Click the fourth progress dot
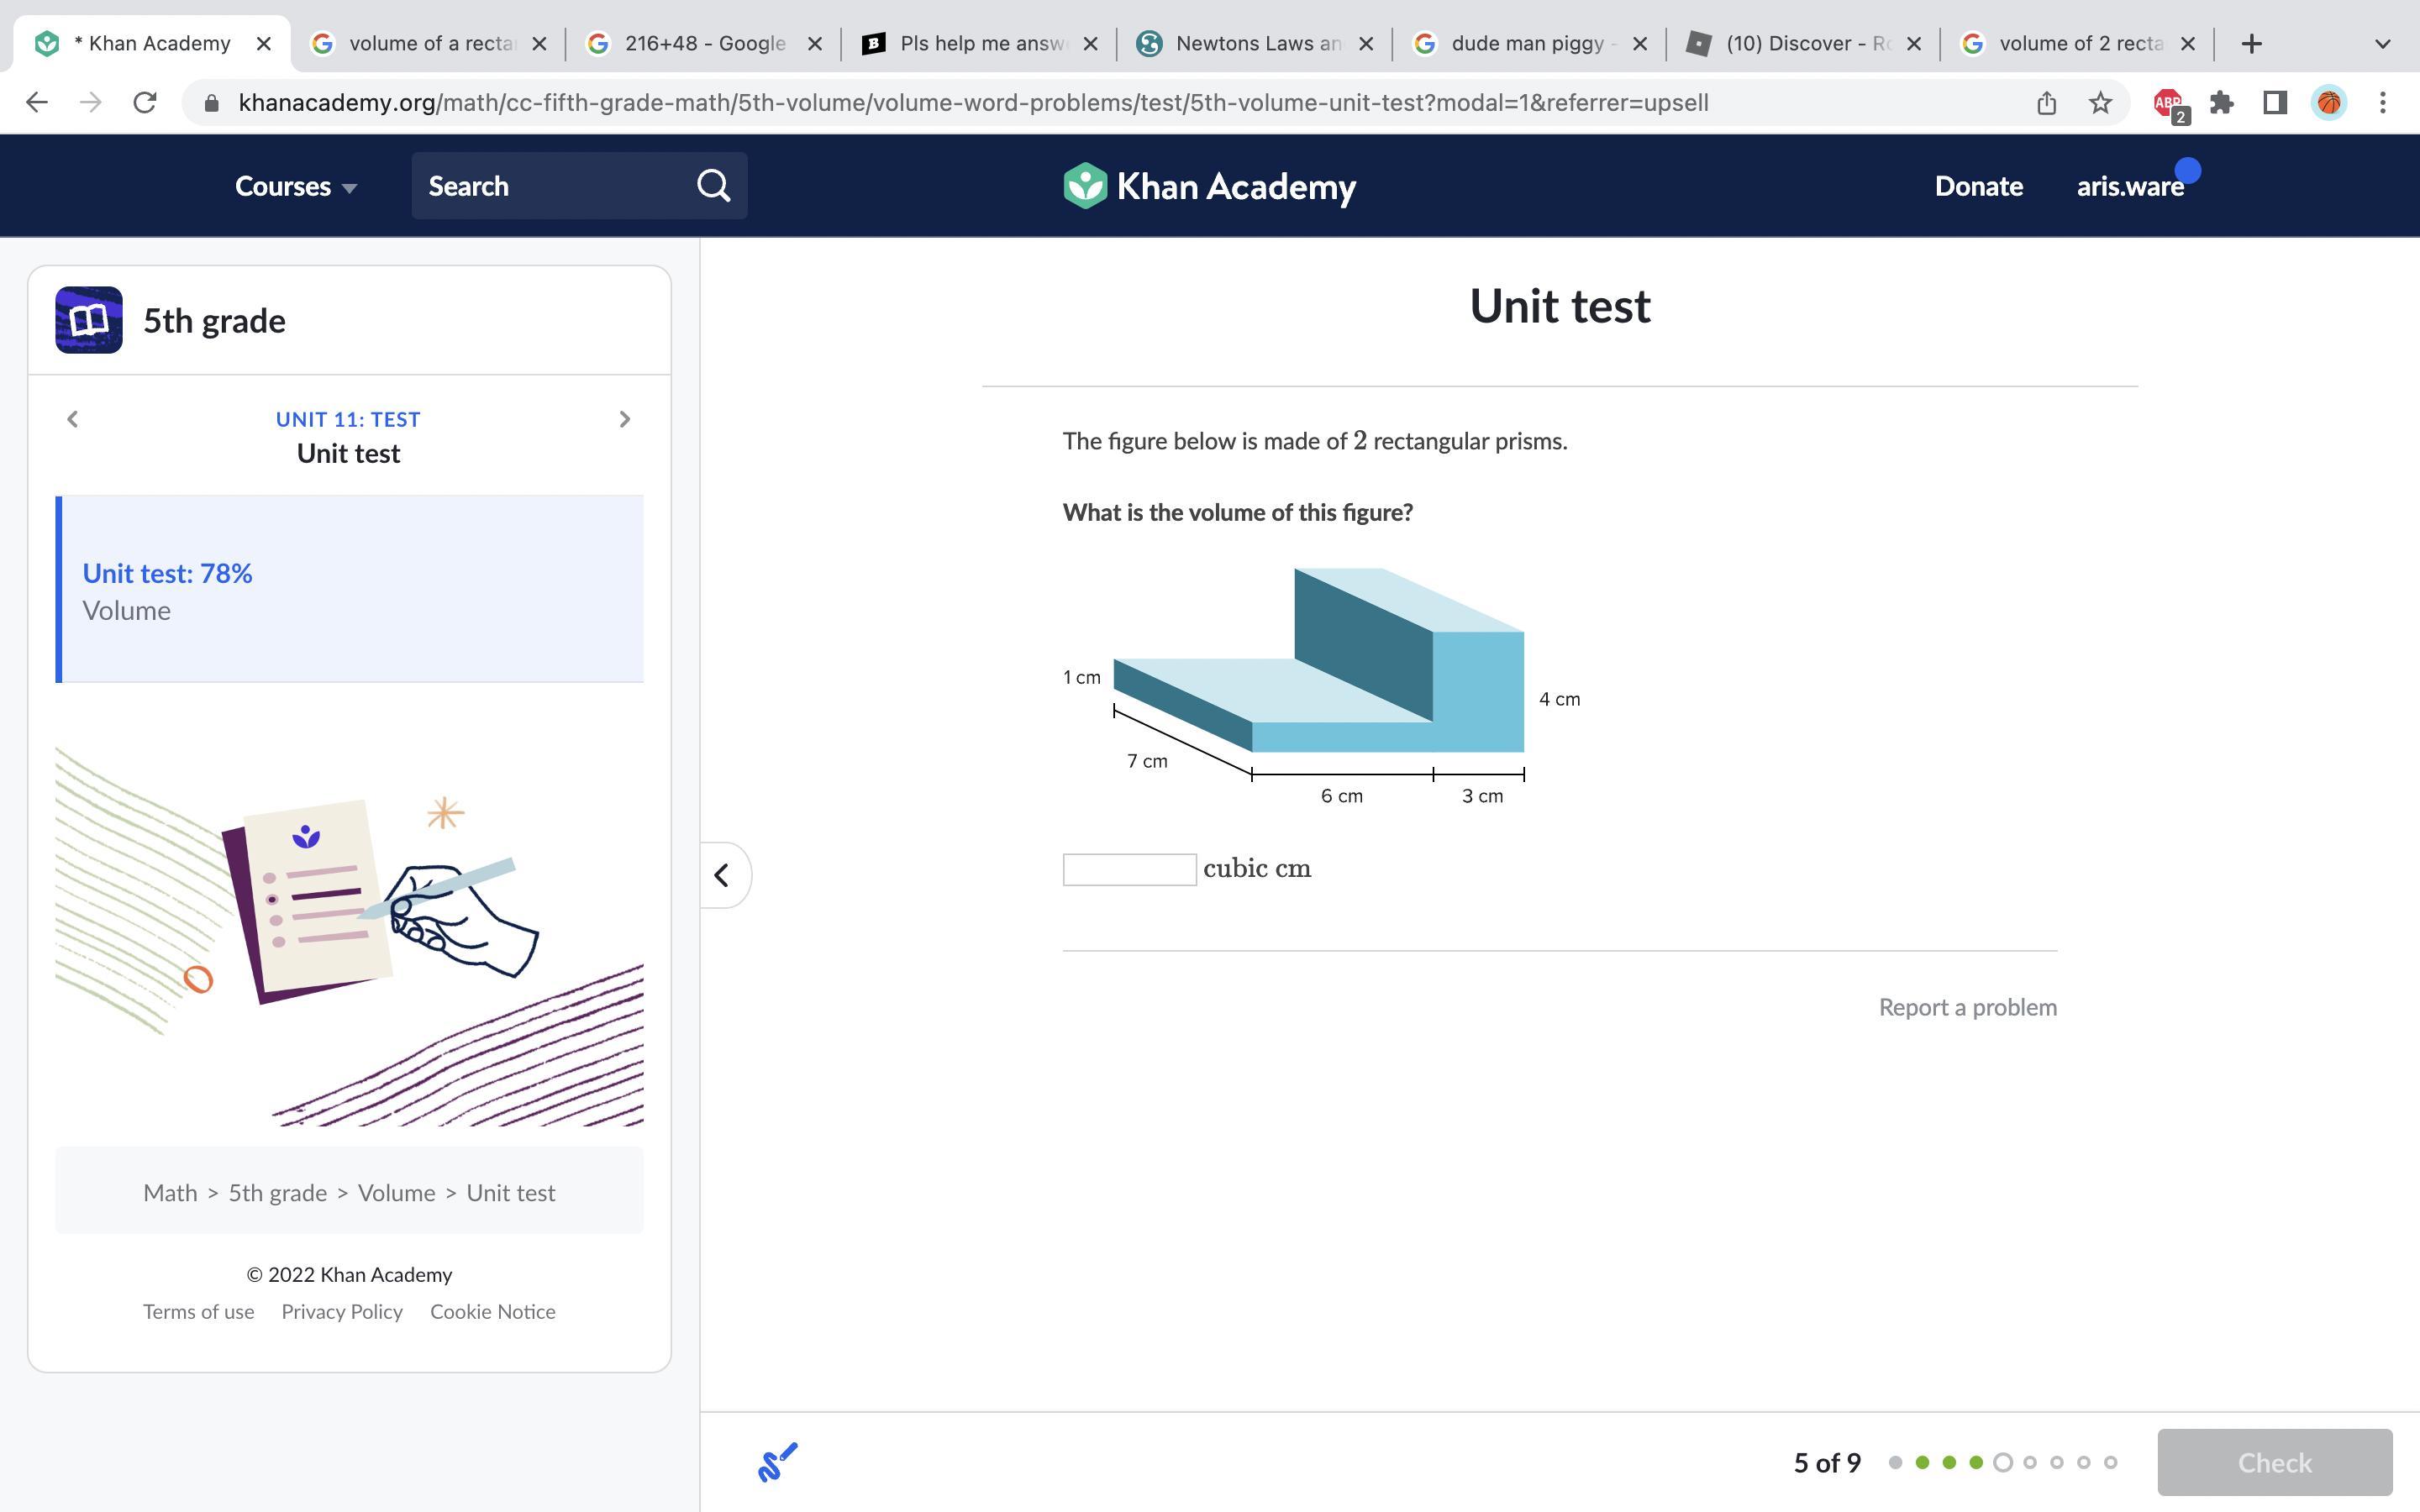The height and width of the screenshot is (1512, 2420). [x=1976, y=1462]
